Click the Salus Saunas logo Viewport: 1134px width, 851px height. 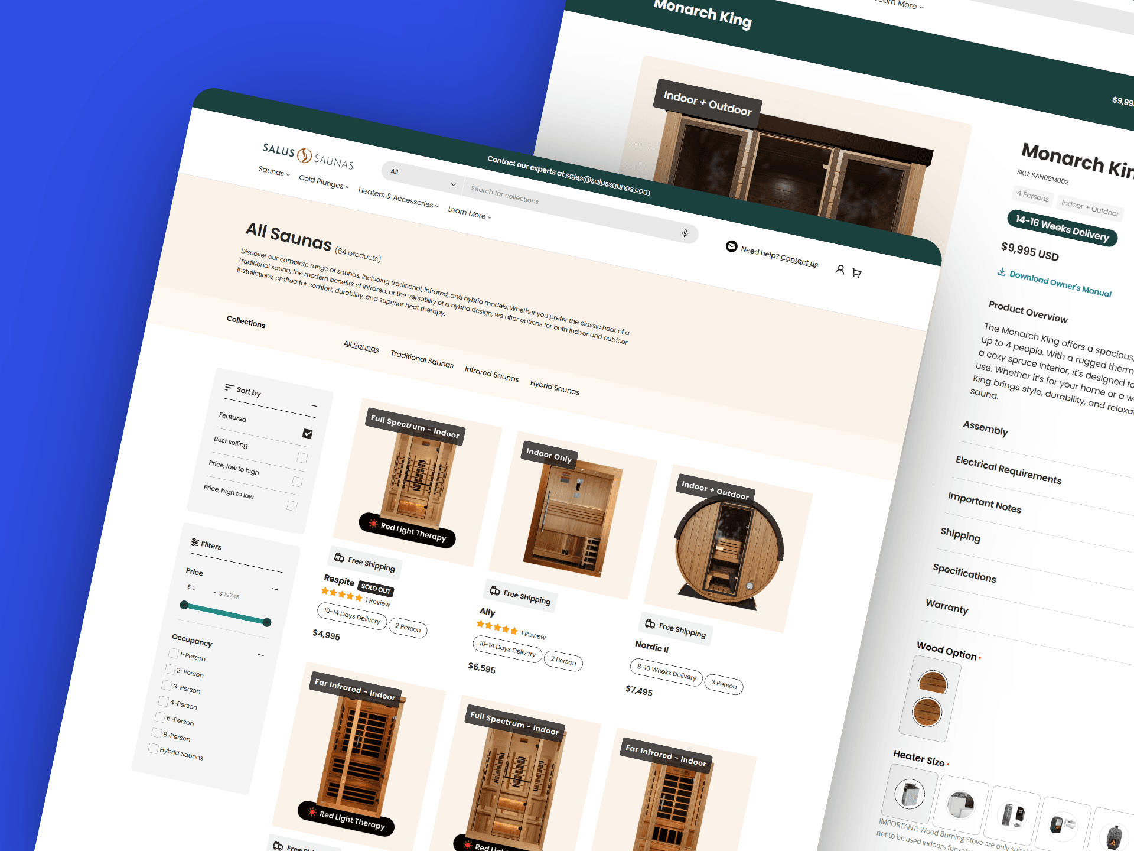point(308,155)
